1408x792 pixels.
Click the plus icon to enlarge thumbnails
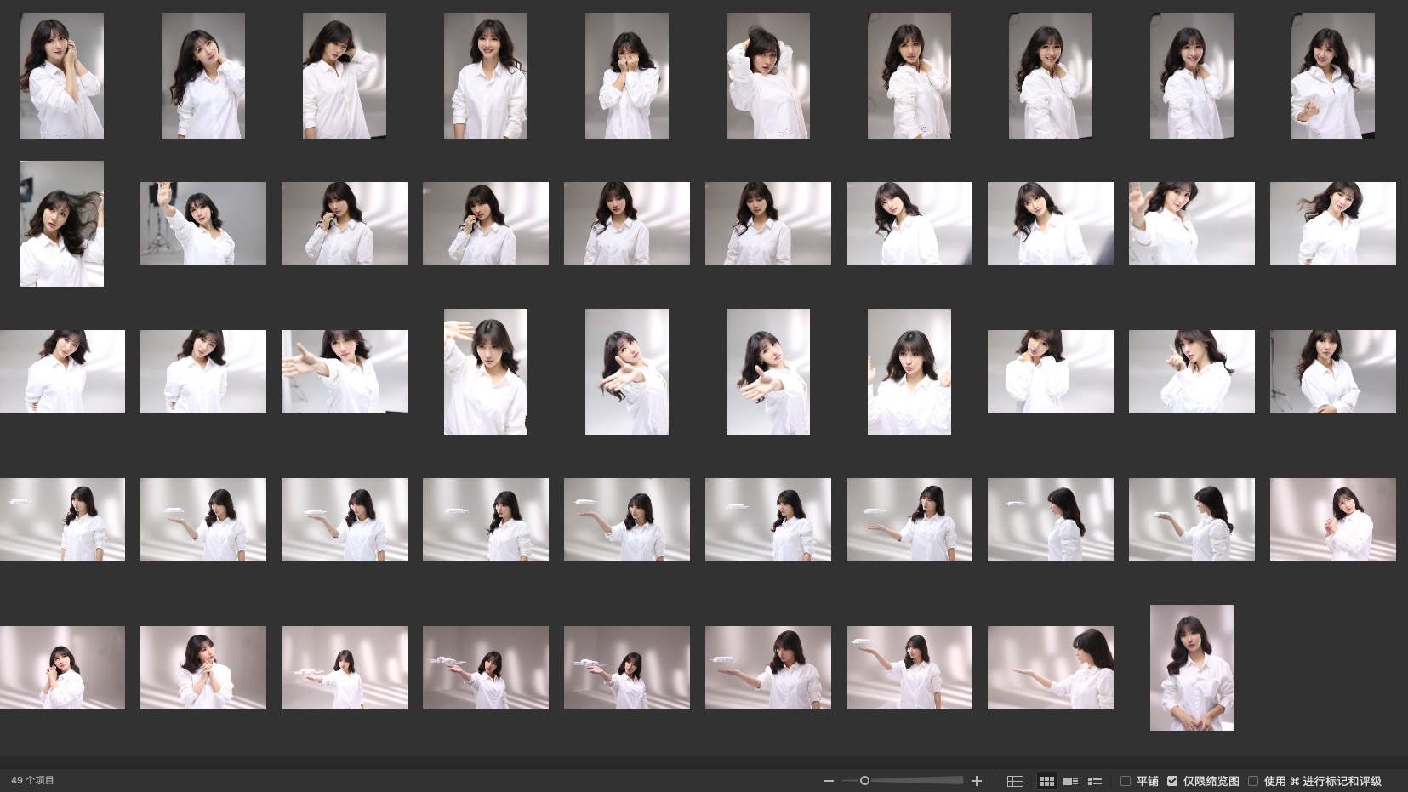click(977, 781)
